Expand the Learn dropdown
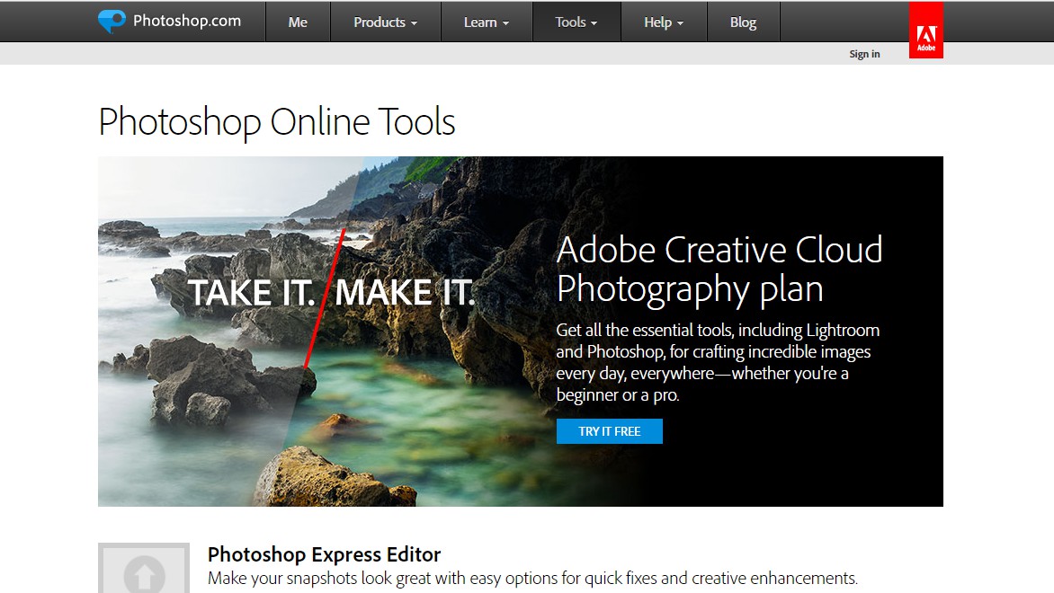This screenshot has height=593, width=1054. pyautogui.click(x=487, y=22)
